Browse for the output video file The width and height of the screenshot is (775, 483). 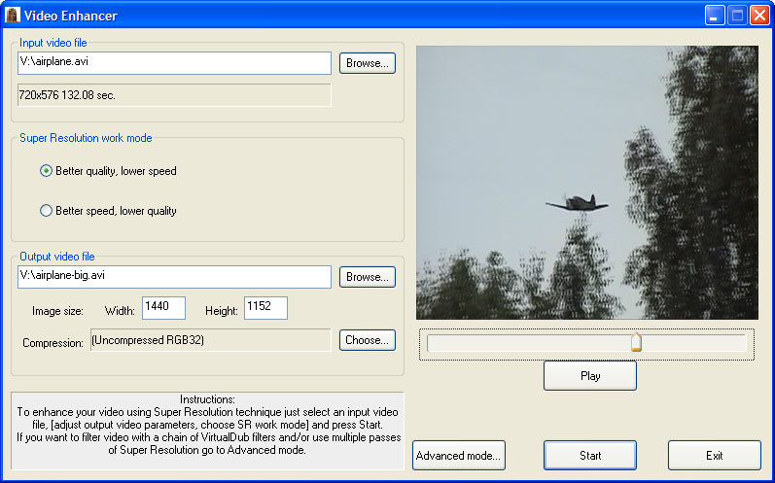(368, 277)
